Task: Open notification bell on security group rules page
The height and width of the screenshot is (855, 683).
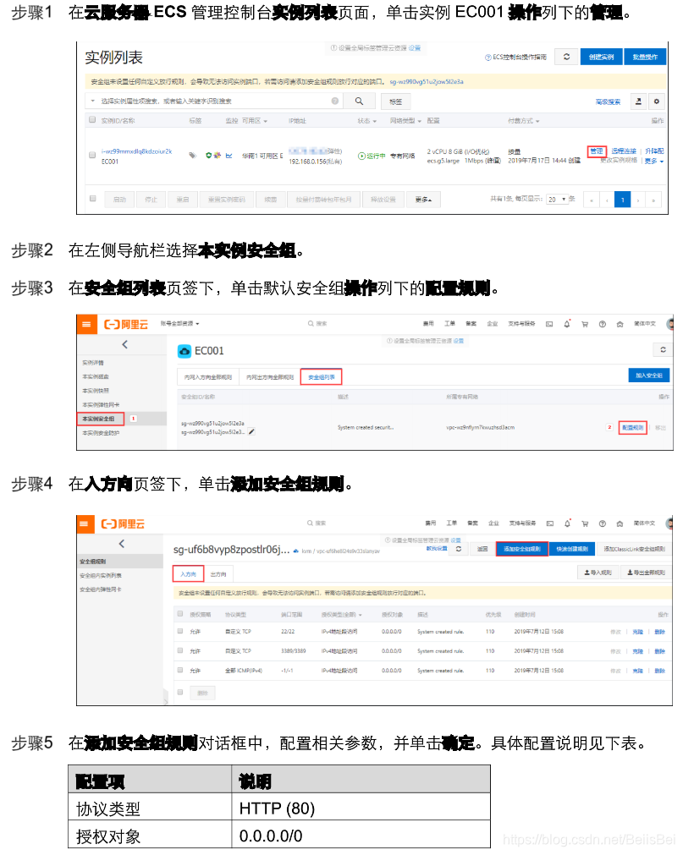Action: click(x=567, y=523)
